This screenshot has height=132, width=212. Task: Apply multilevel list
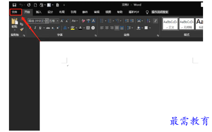[117, 21]
